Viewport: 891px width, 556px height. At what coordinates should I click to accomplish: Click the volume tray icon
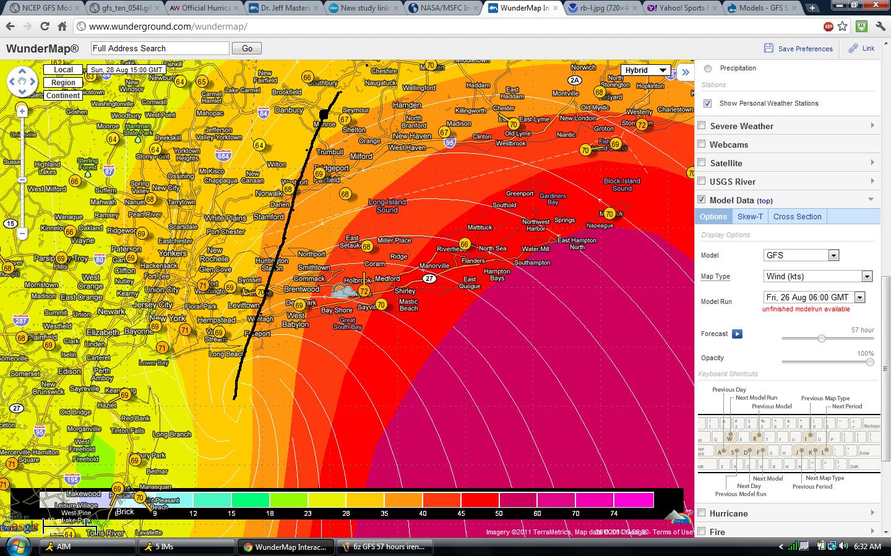point(845,546)
